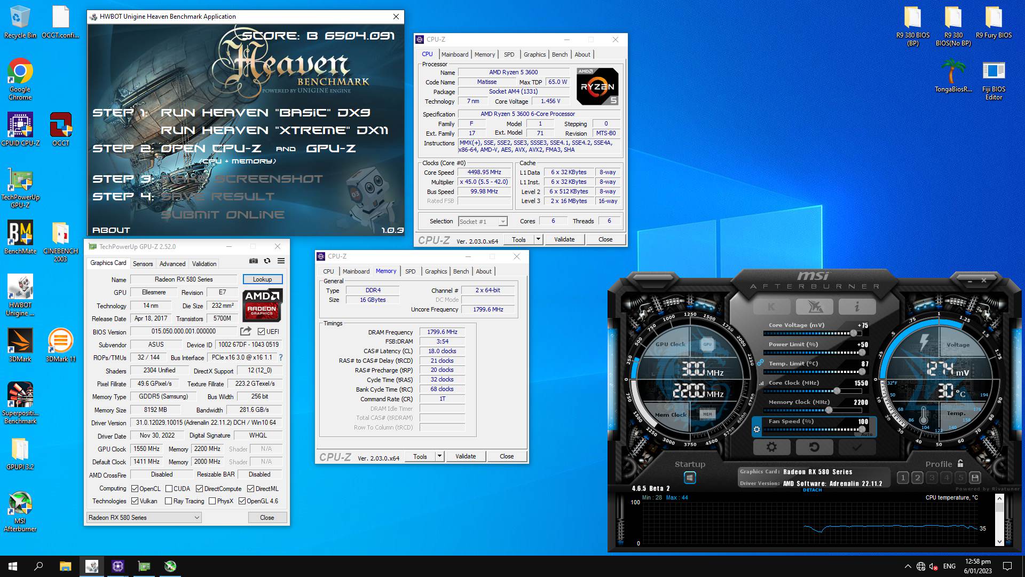Click Validate in CPU-Z CPU window

(564, 239)
